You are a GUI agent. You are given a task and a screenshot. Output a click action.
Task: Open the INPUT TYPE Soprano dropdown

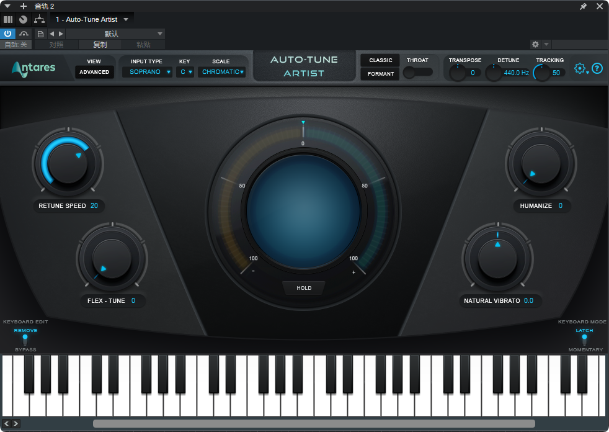point(147,72)
